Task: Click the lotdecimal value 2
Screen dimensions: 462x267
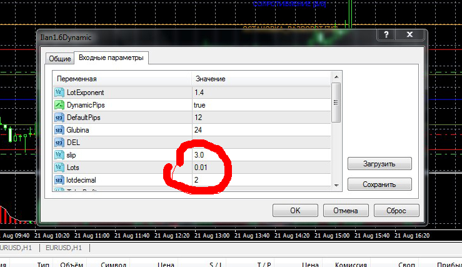Action: pos(196,180)
